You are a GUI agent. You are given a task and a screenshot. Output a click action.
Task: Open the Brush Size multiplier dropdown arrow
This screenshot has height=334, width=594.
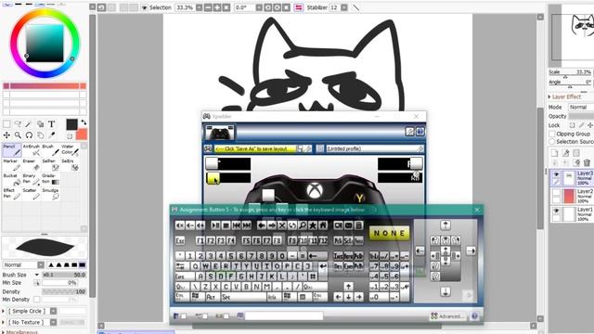[x=37, y=275]
